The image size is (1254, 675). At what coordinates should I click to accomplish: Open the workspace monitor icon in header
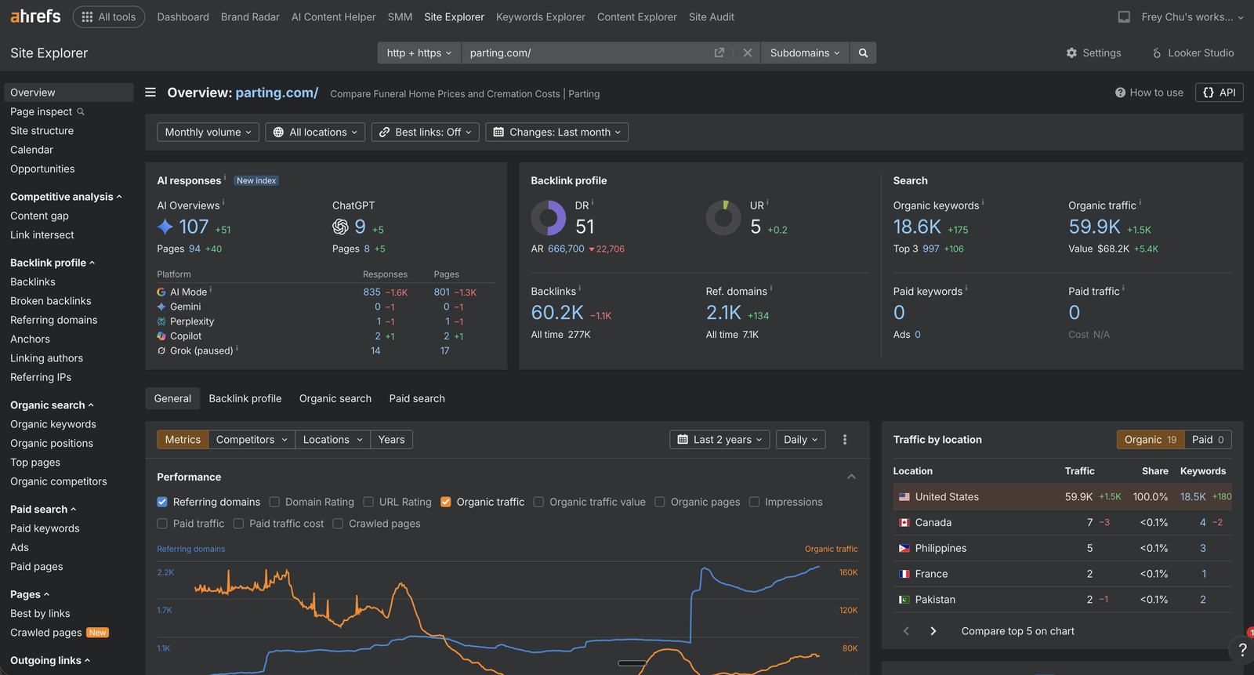(x=1124, y=16)
